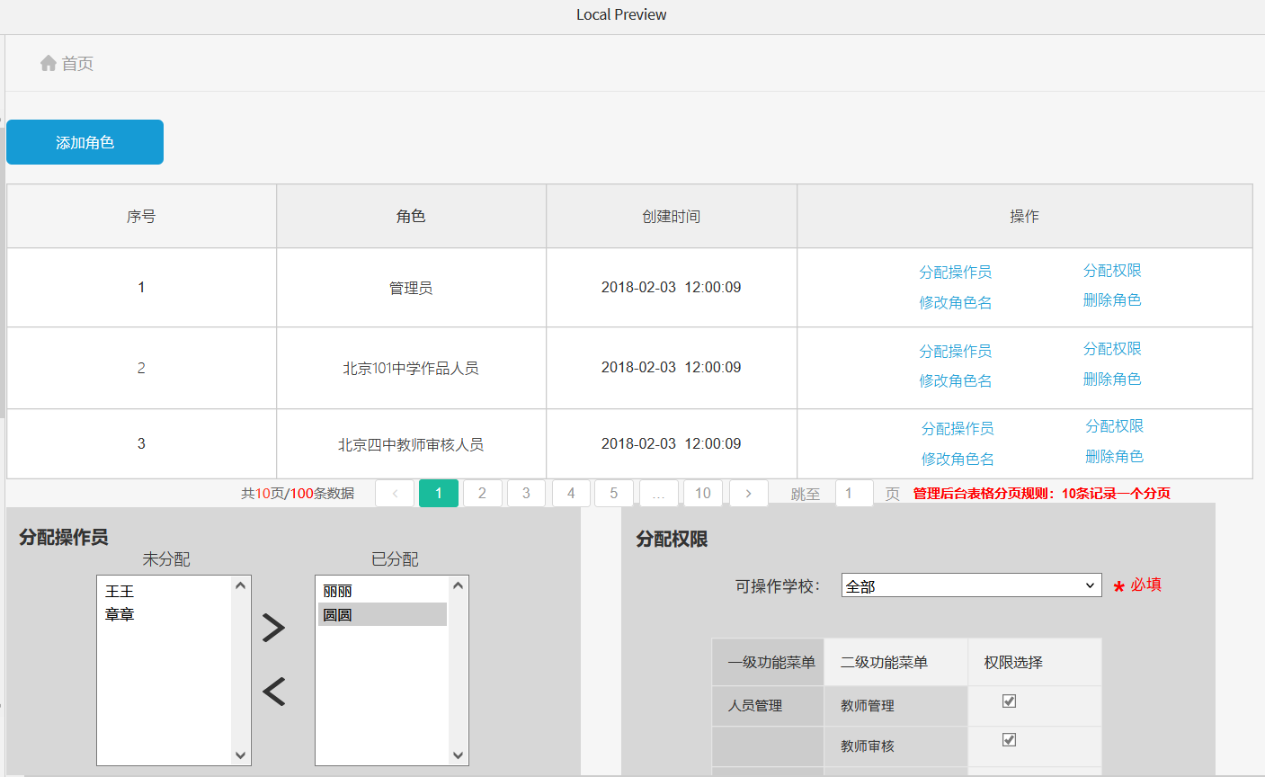
Task: Click the 跳至 page number input
Action: [x=854, y=493]
